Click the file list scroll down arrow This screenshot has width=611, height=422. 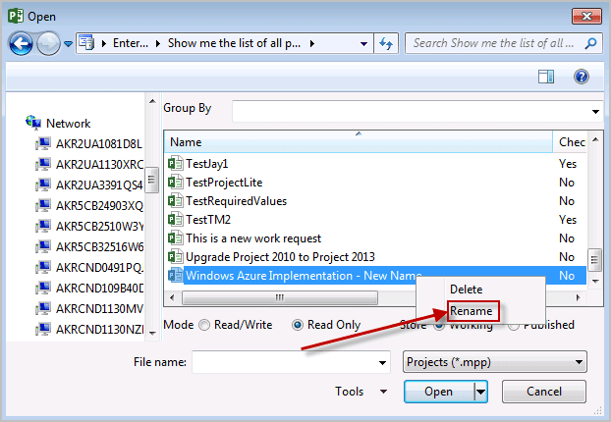tap(595, 281)
